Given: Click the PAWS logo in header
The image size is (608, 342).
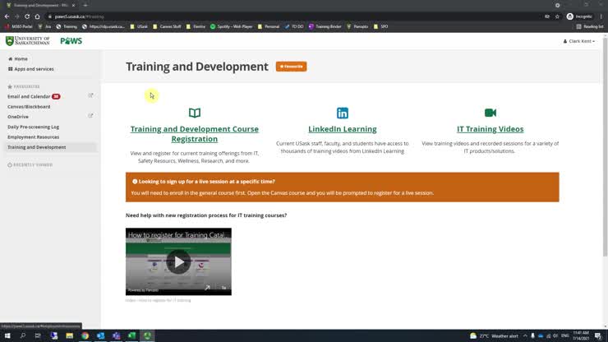Looking at the screenshot, I should [71, 41].
